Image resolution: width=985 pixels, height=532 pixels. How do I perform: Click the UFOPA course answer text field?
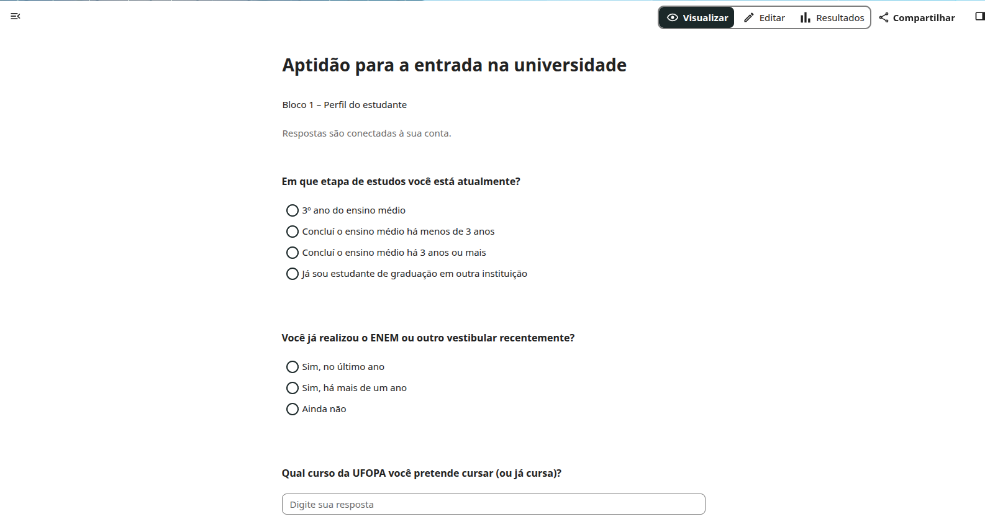coord(493,504)
